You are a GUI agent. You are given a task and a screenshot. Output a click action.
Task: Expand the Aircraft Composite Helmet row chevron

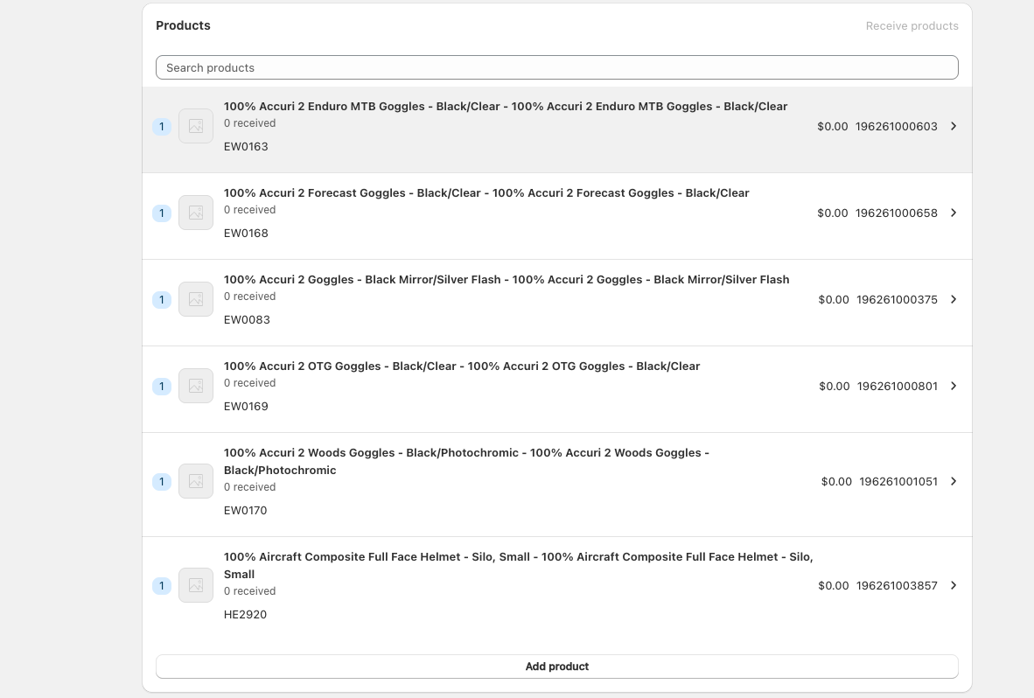pos(954,585)
